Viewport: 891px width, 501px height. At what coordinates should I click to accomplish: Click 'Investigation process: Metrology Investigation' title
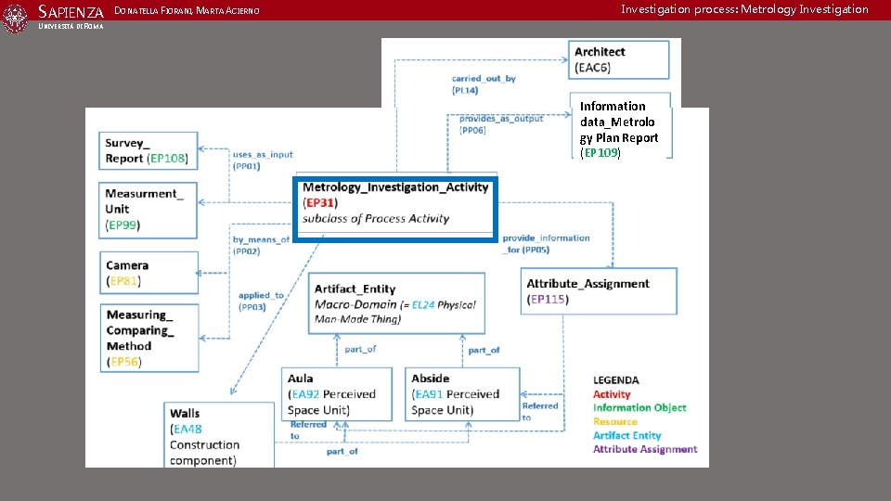(x=744, y=9)
